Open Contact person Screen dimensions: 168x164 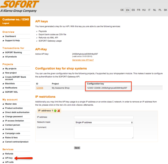(x=12, y=125)
